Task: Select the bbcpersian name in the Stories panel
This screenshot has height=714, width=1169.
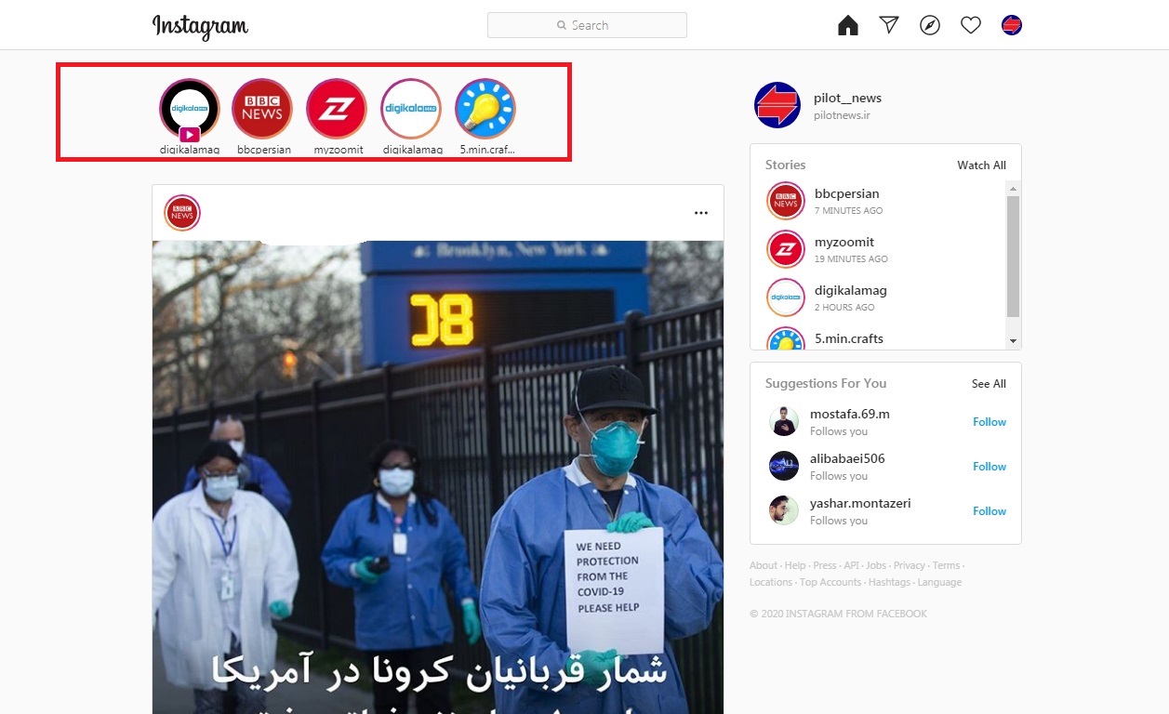Action: click(847, 193)
